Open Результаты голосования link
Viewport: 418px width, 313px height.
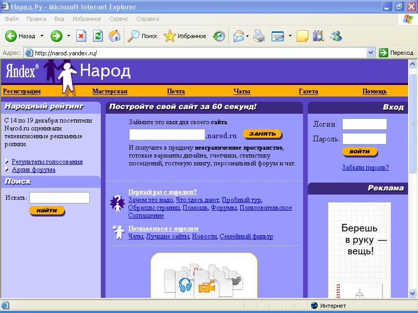(x=47, y=162)
